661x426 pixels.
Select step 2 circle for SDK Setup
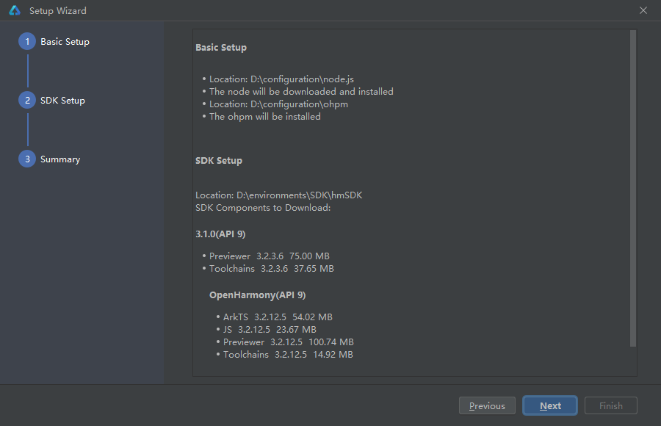pyautogui.click(x=27, y=100)
